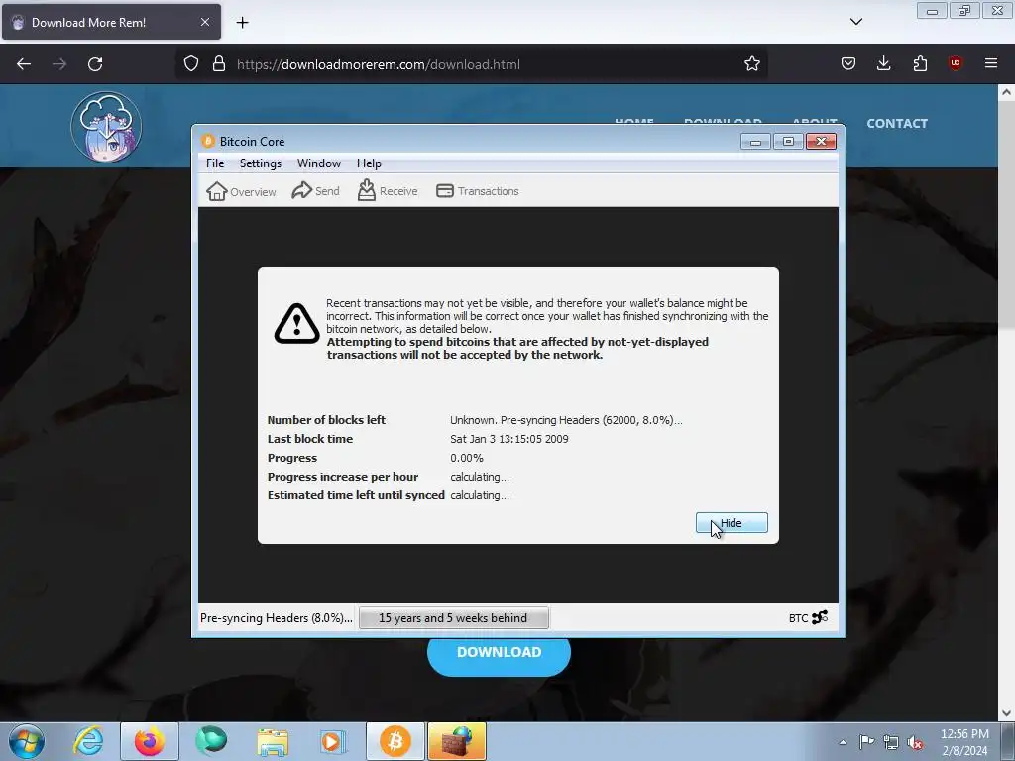Open a new Firefox tab

pos(242,23)
